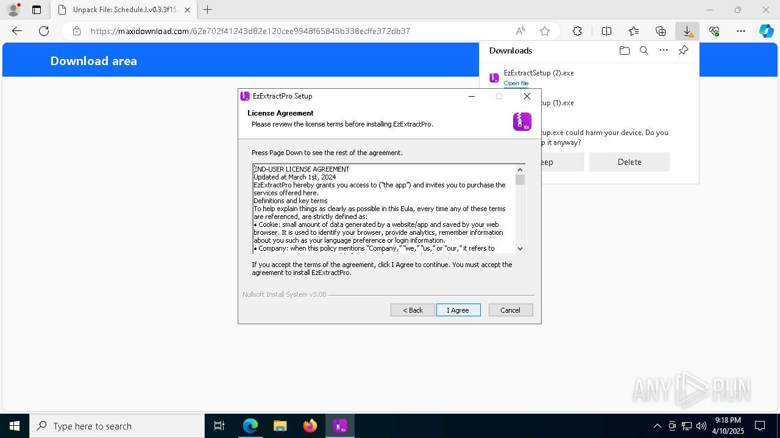Open Tab actions menu icon
The image size is (780, 438).
[x=37, y=10]
